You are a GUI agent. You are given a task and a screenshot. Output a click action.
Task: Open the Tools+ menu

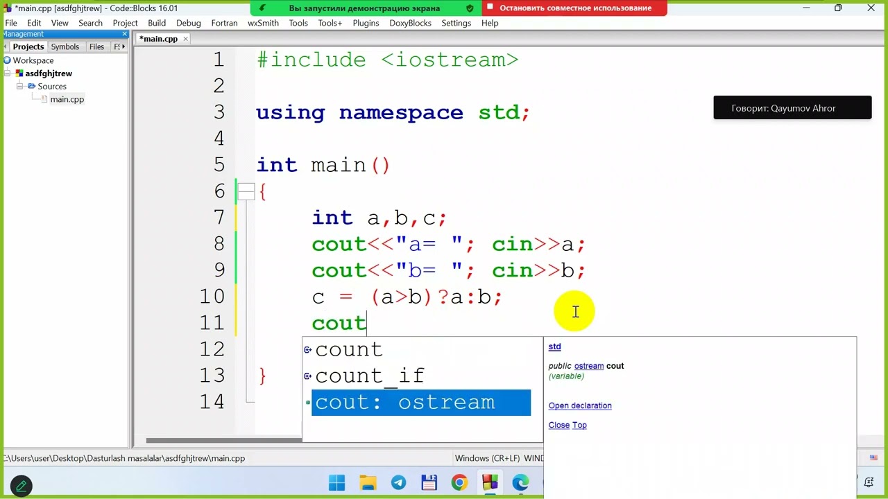point(330,23)
